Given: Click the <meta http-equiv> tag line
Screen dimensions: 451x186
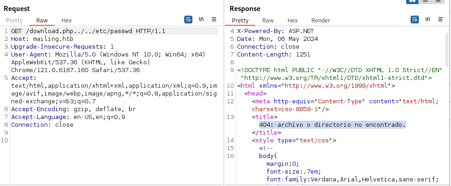Looking at the screenshot, I should pos(345,101).
